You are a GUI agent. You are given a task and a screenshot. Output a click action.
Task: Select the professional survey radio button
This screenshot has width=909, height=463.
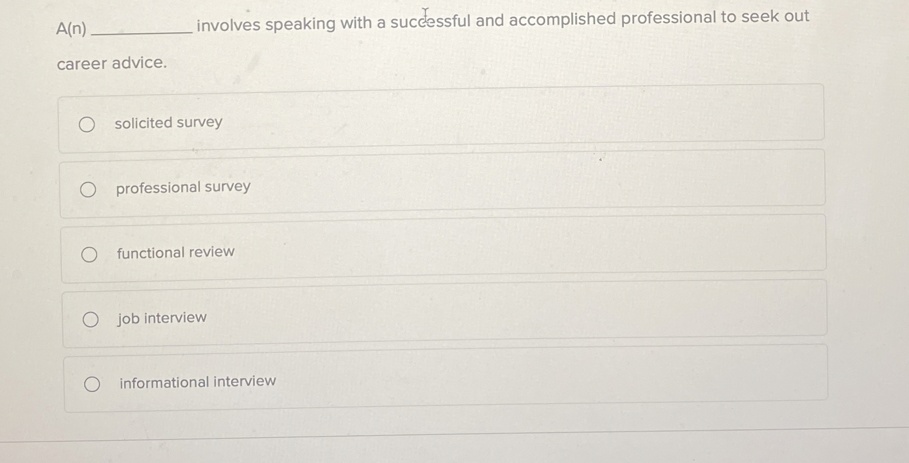(x=88, y=189)
